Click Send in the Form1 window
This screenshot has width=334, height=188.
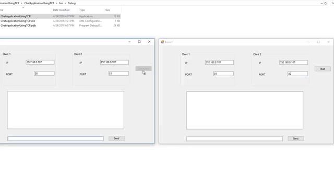(x=296, y=138)
